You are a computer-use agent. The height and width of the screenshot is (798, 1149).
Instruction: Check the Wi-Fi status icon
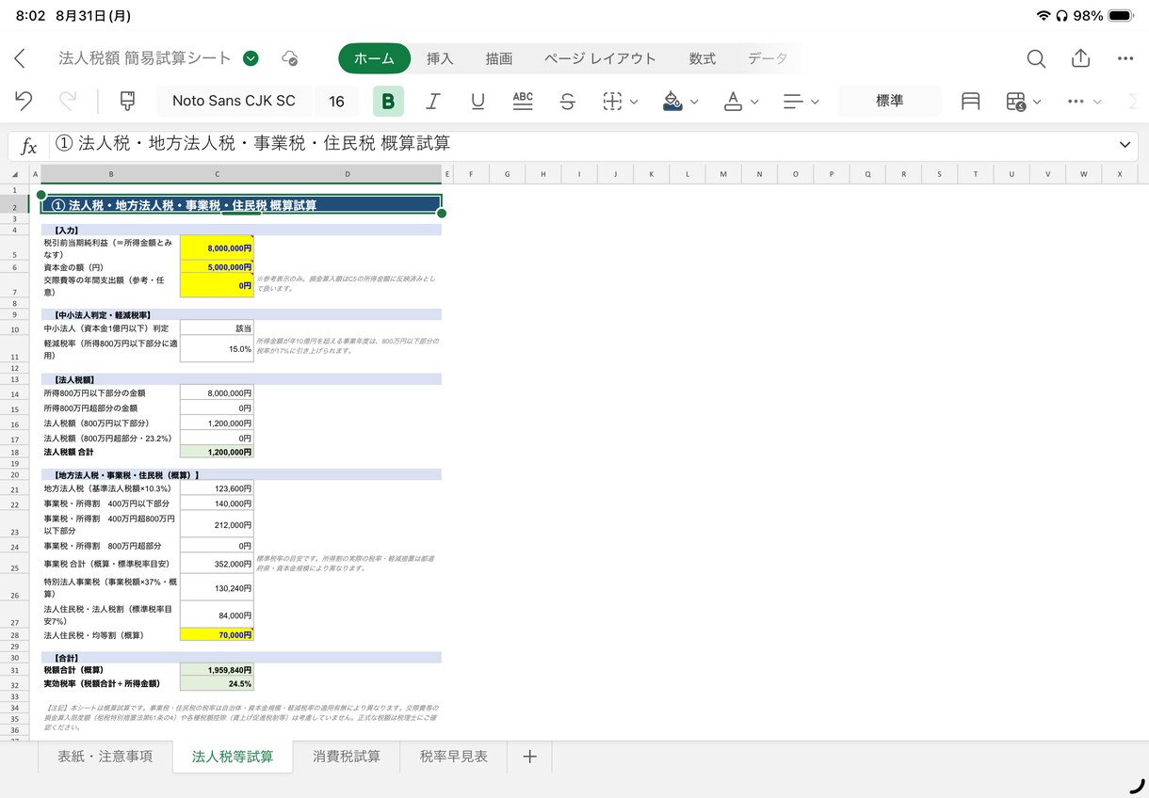[x=1044, y=16]
